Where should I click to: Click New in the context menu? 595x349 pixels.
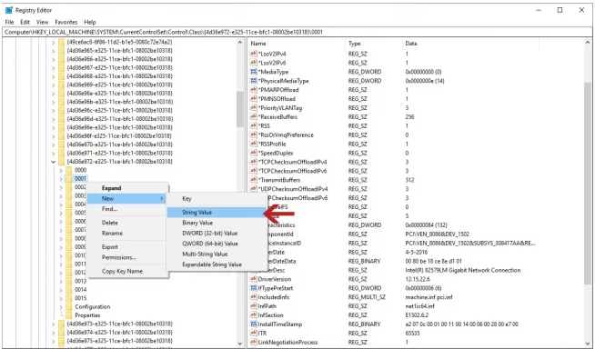[x=127, y=198]
